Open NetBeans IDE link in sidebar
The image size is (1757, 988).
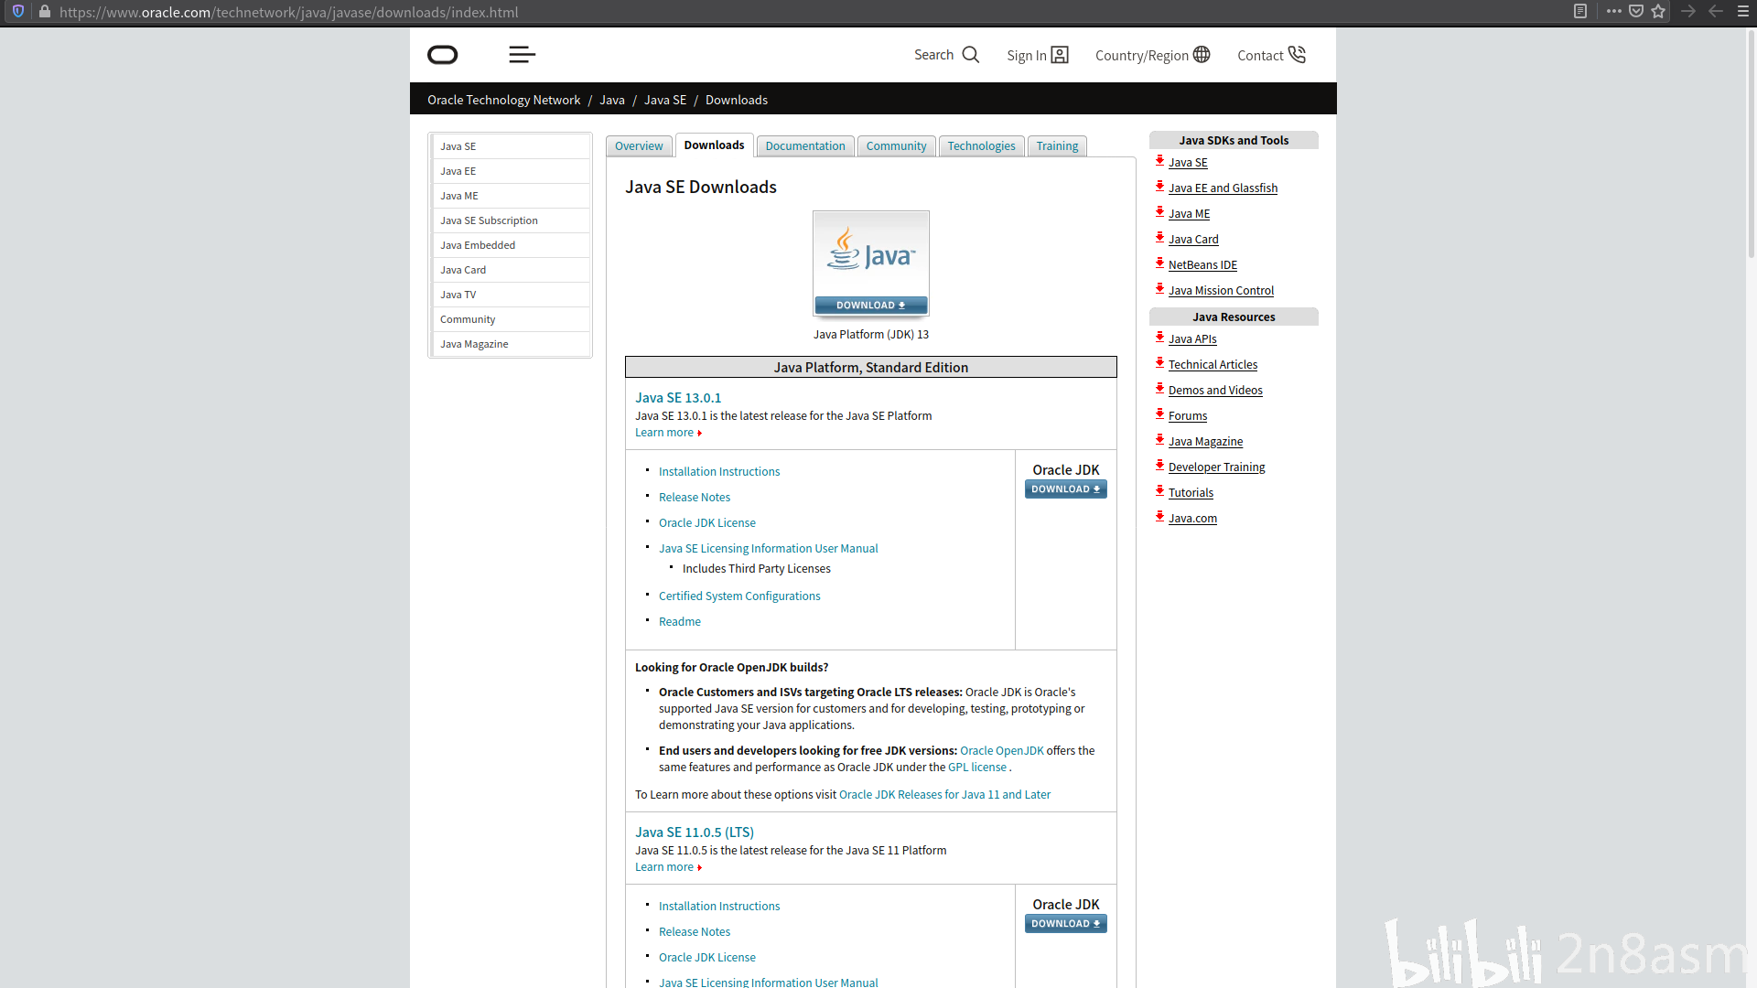click(x=1202, y=265)
